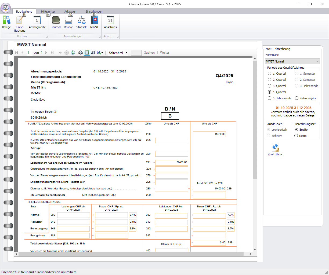Click the export save disk icon
The width and height of the screenshot is (329, 275).
click(x=99, y=53)
